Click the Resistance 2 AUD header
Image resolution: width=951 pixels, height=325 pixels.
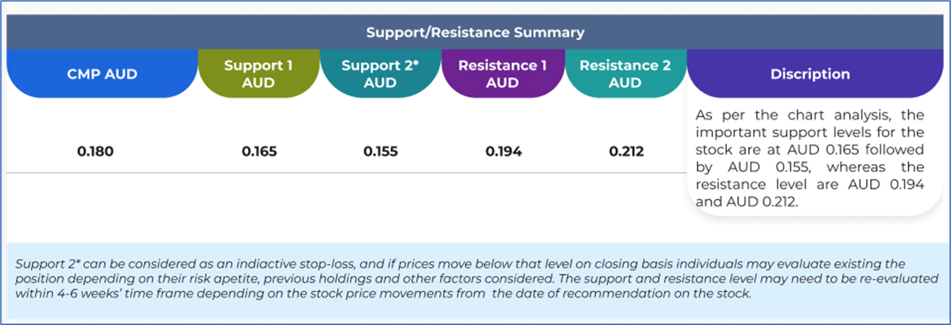625,74
